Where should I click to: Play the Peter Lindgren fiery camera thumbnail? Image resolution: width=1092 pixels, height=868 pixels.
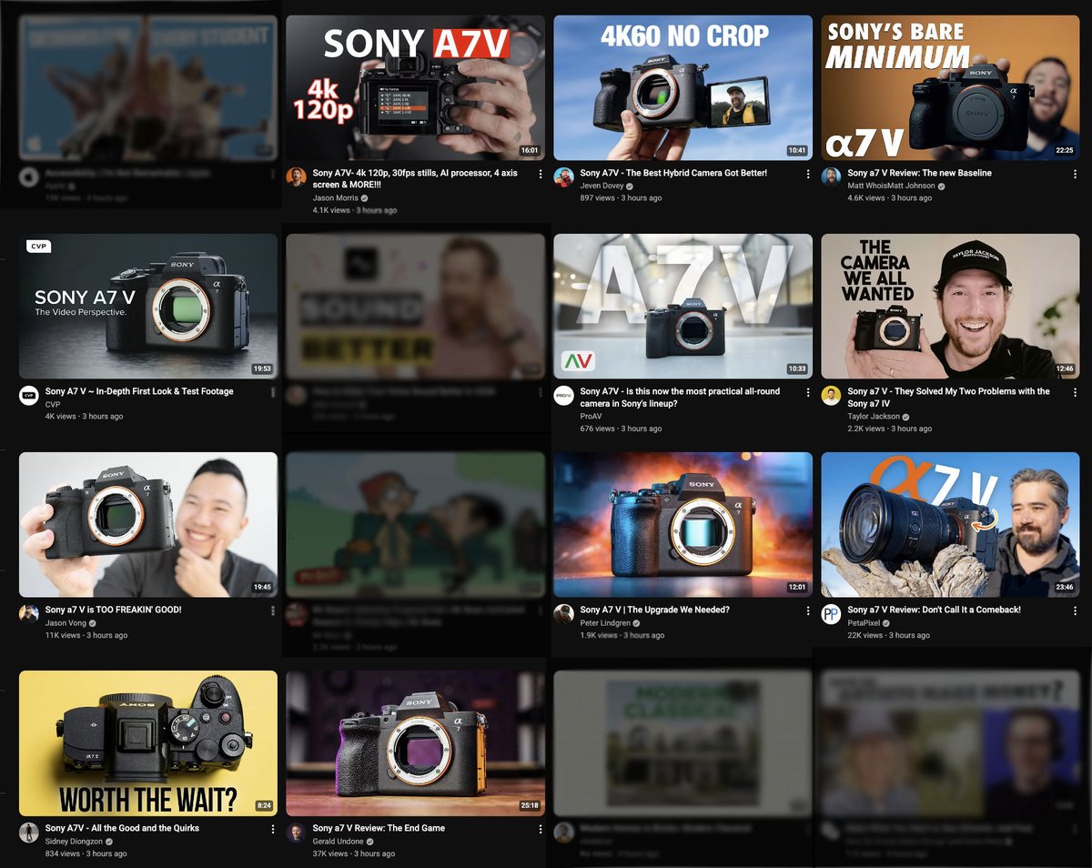[x=683, y=524]
